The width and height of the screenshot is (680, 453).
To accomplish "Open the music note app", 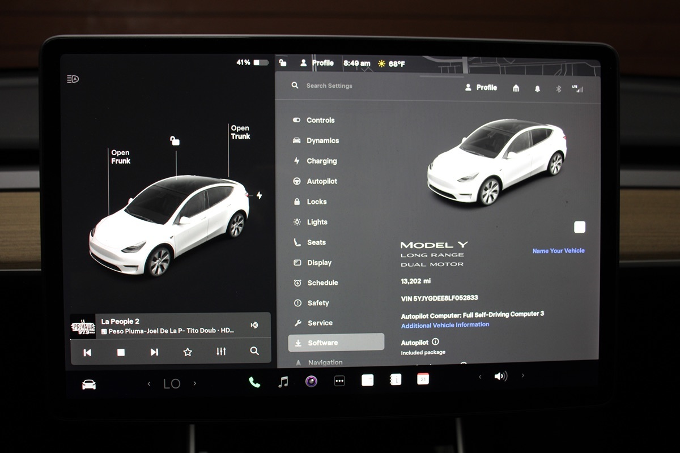I will (x=283, y=382).
